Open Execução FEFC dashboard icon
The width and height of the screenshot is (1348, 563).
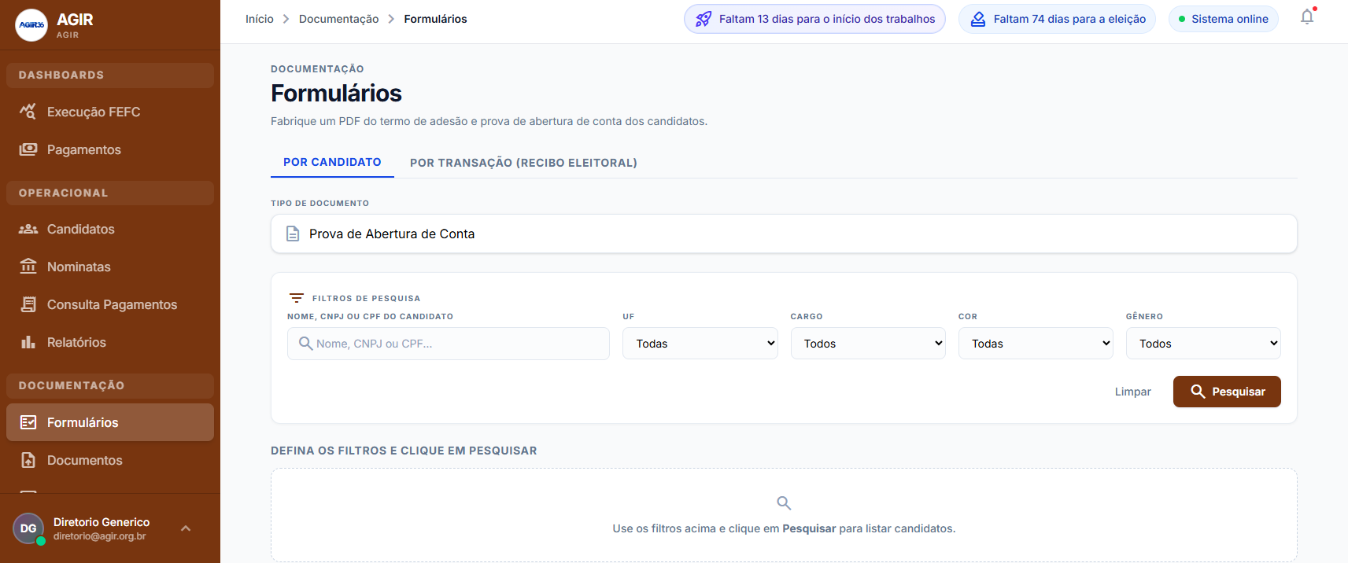(28, 112)
